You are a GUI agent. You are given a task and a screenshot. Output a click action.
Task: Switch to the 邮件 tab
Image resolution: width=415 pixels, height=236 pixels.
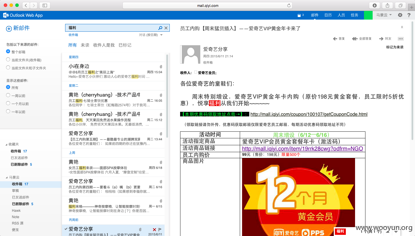[x=315, y=15]
